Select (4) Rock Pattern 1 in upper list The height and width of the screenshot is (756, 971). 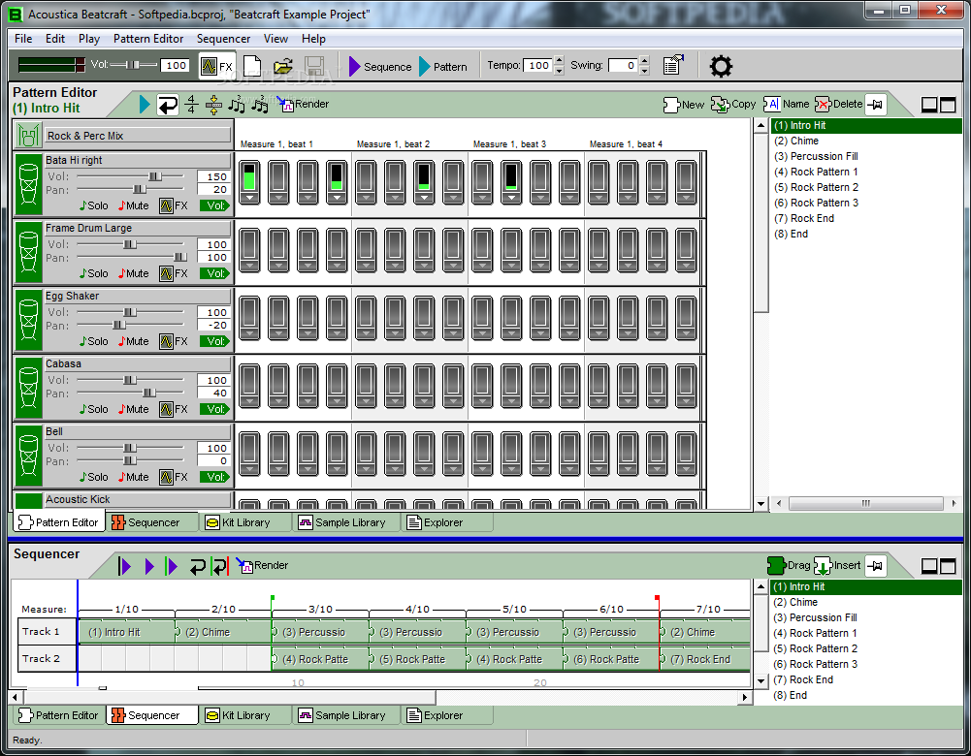[816, 172]
